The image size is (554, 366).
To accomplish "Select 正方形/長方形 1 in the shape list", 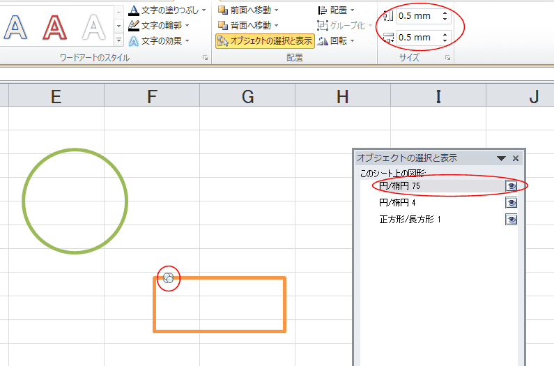I will (410, 220).
